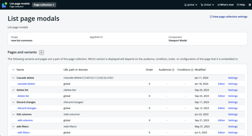Open the edit-columns variant link
Screen dimensions: 252x136
click(25, 120)
